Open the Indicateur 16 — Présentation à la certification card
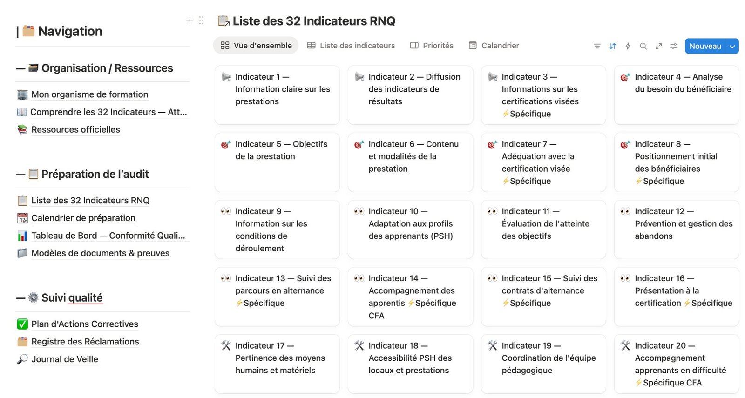This screenshot has width=745, height=398. (677, 297)
